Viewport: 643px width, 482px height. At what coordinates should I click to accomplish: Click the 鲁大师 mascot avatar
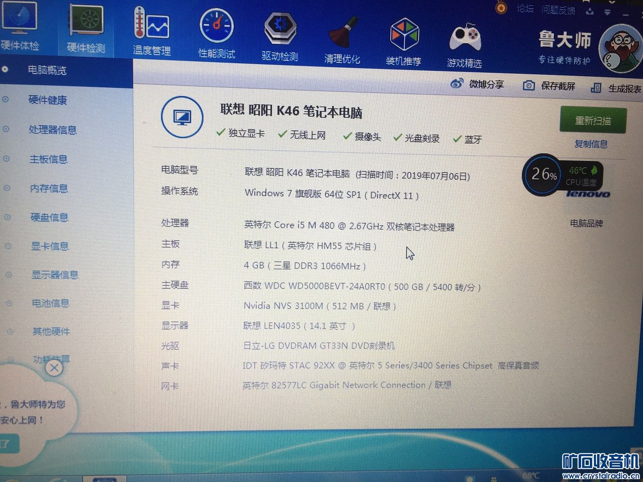tap(620, 48)
